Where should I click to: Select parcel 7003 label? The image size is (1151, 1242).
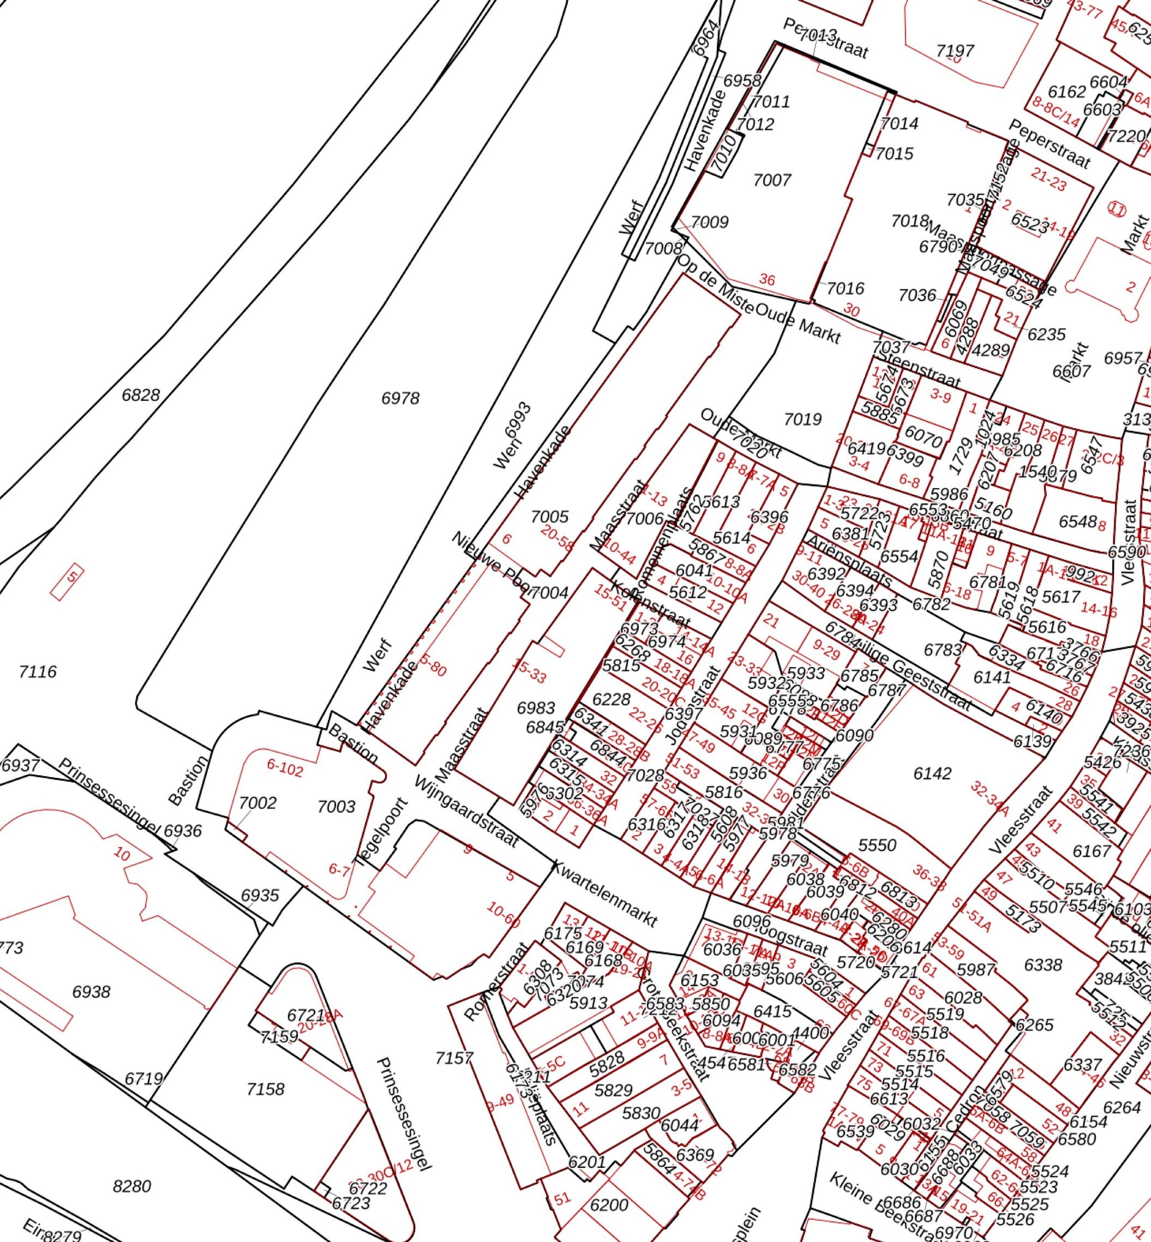coord(337,807)
